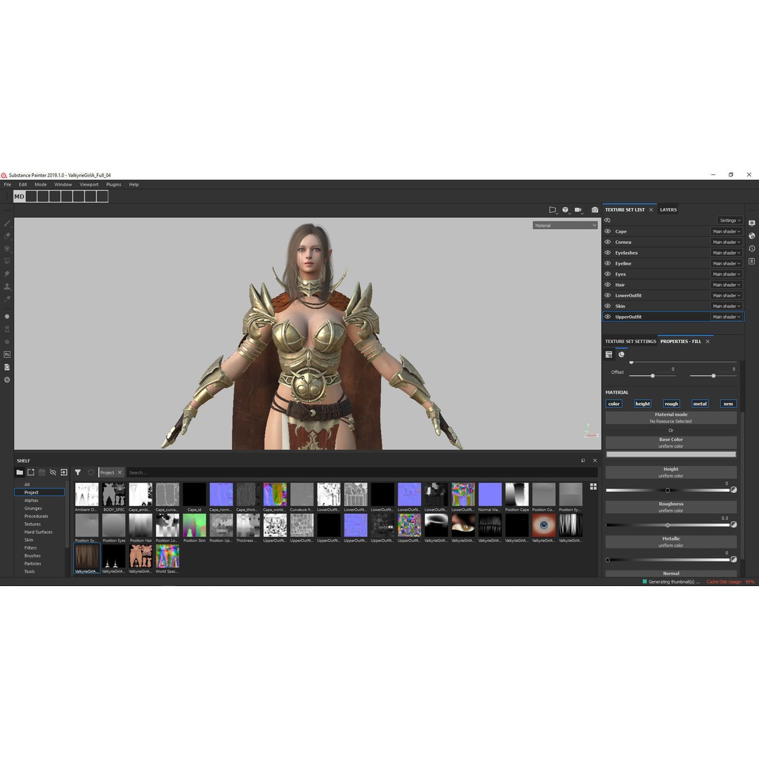The height and width of the screenshot is (759, 759).
Task: Click the Base Color uniform color swatch
Action: [671, 454]
